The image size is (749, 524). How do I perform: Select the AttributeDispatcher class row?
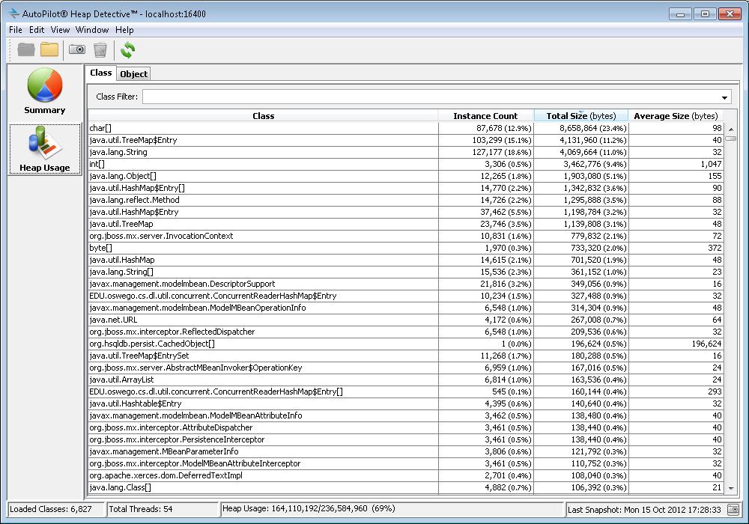point(406,427)
